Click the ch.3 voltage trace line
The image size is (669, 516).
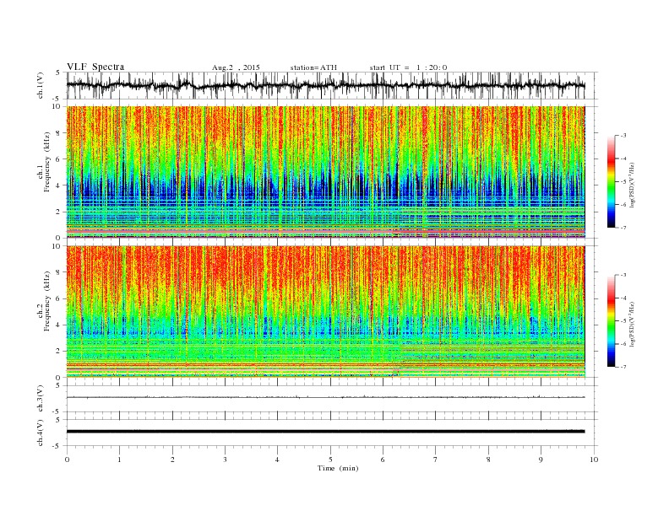325,397
